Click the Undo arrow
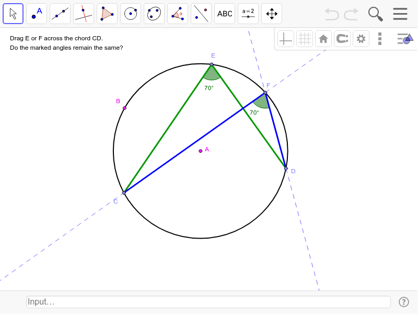Screen dimensions: 418x314 click(332, 14)
